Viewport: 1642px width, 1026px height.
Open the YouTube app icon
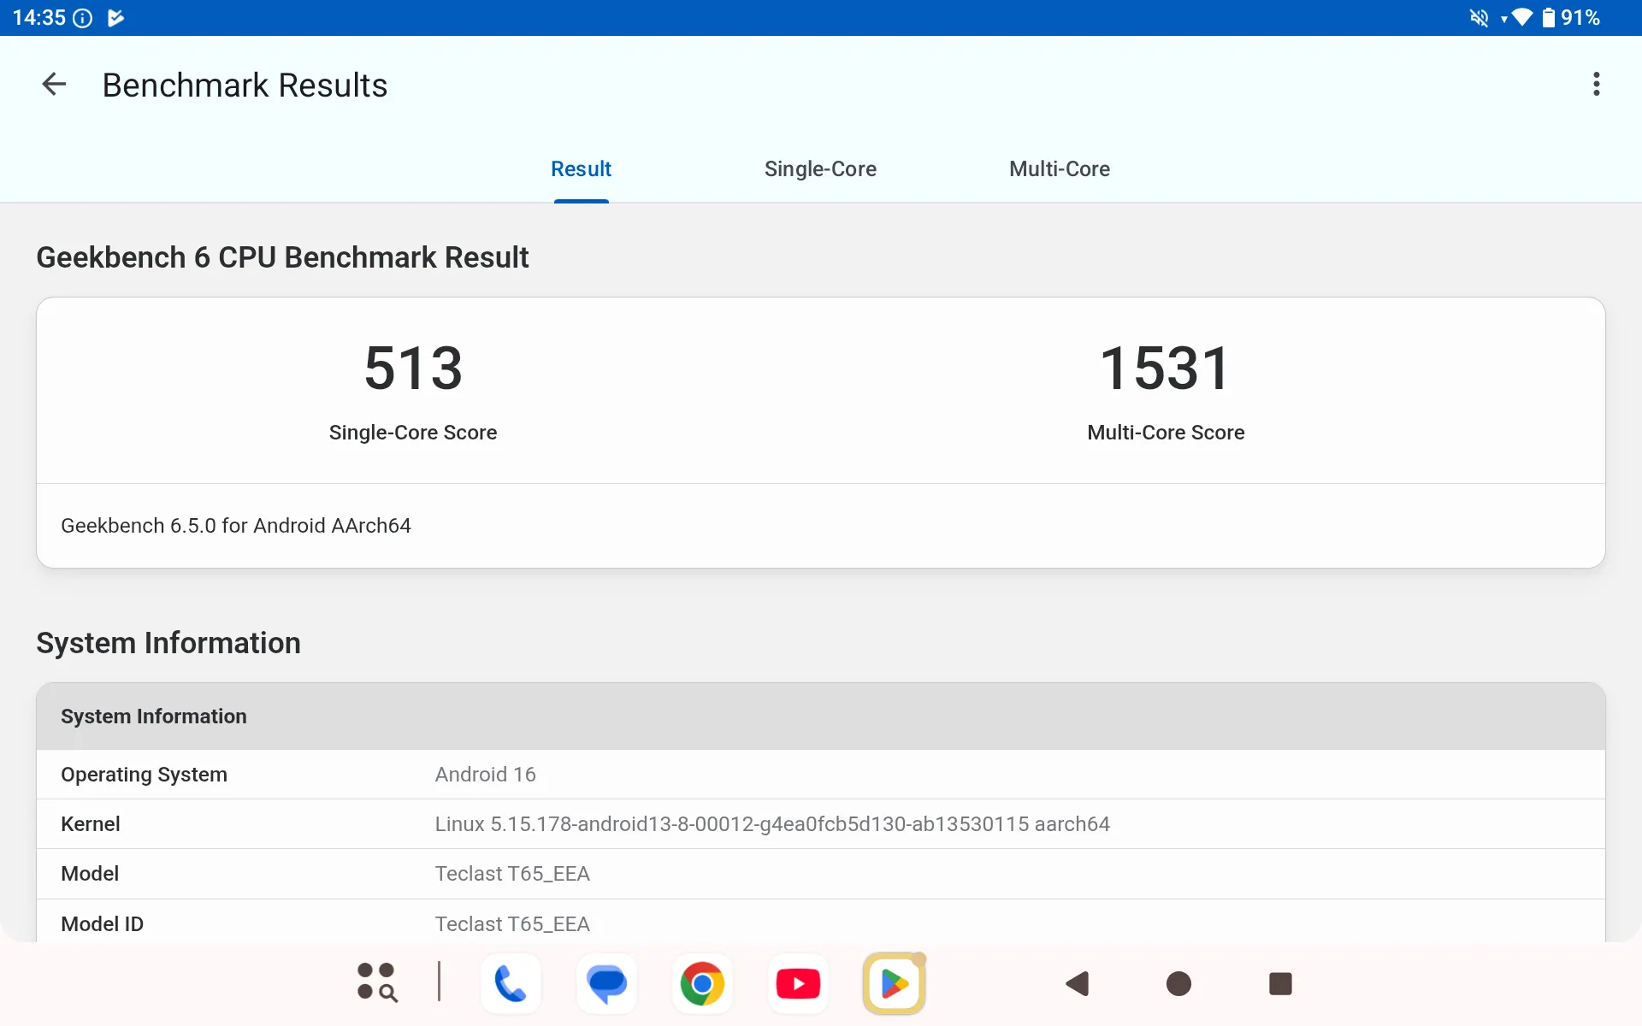(798, 984)
